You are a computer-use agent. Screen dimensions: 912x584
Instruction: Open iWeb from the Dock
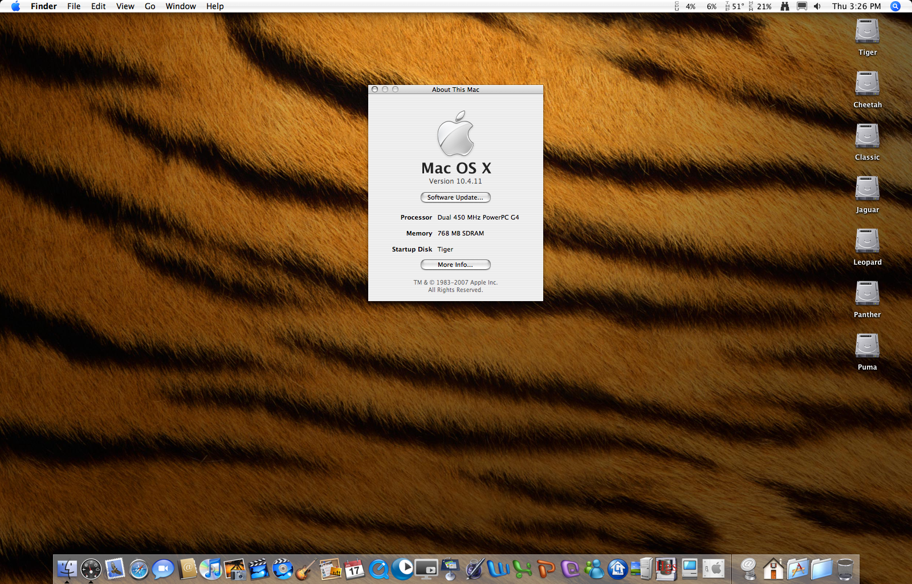point(331,569)
